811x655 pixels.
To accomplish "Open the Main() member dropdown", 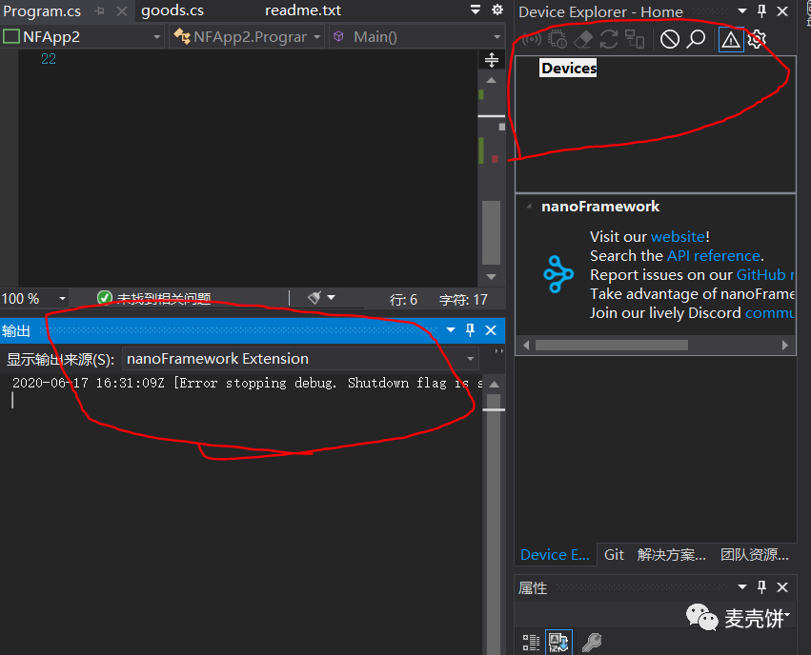I will click(x=417, y=37).
